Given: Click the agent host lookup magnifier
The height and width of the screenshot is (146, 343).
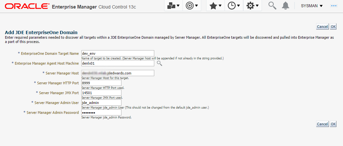Looking at the screenshot, I should (159, 63).
